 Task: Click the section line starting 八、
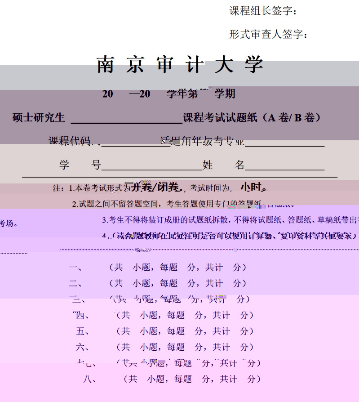tap(172, 379)
